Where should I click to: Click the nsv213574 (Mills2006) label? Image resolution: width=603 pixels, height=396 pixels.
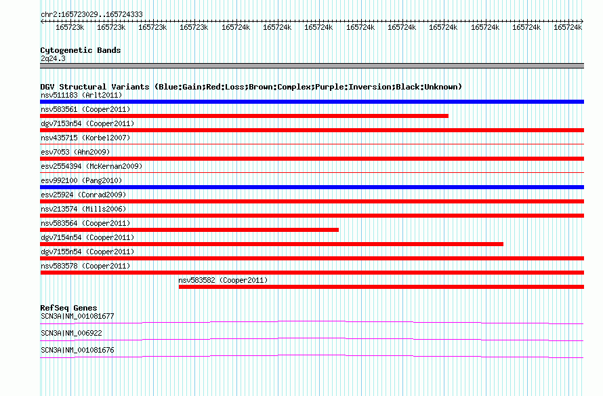click(83, 209)
